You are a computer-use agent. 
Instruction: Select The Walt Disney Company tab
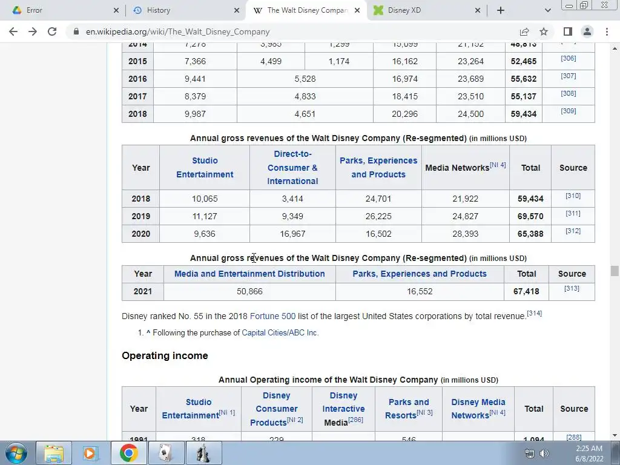305,10
